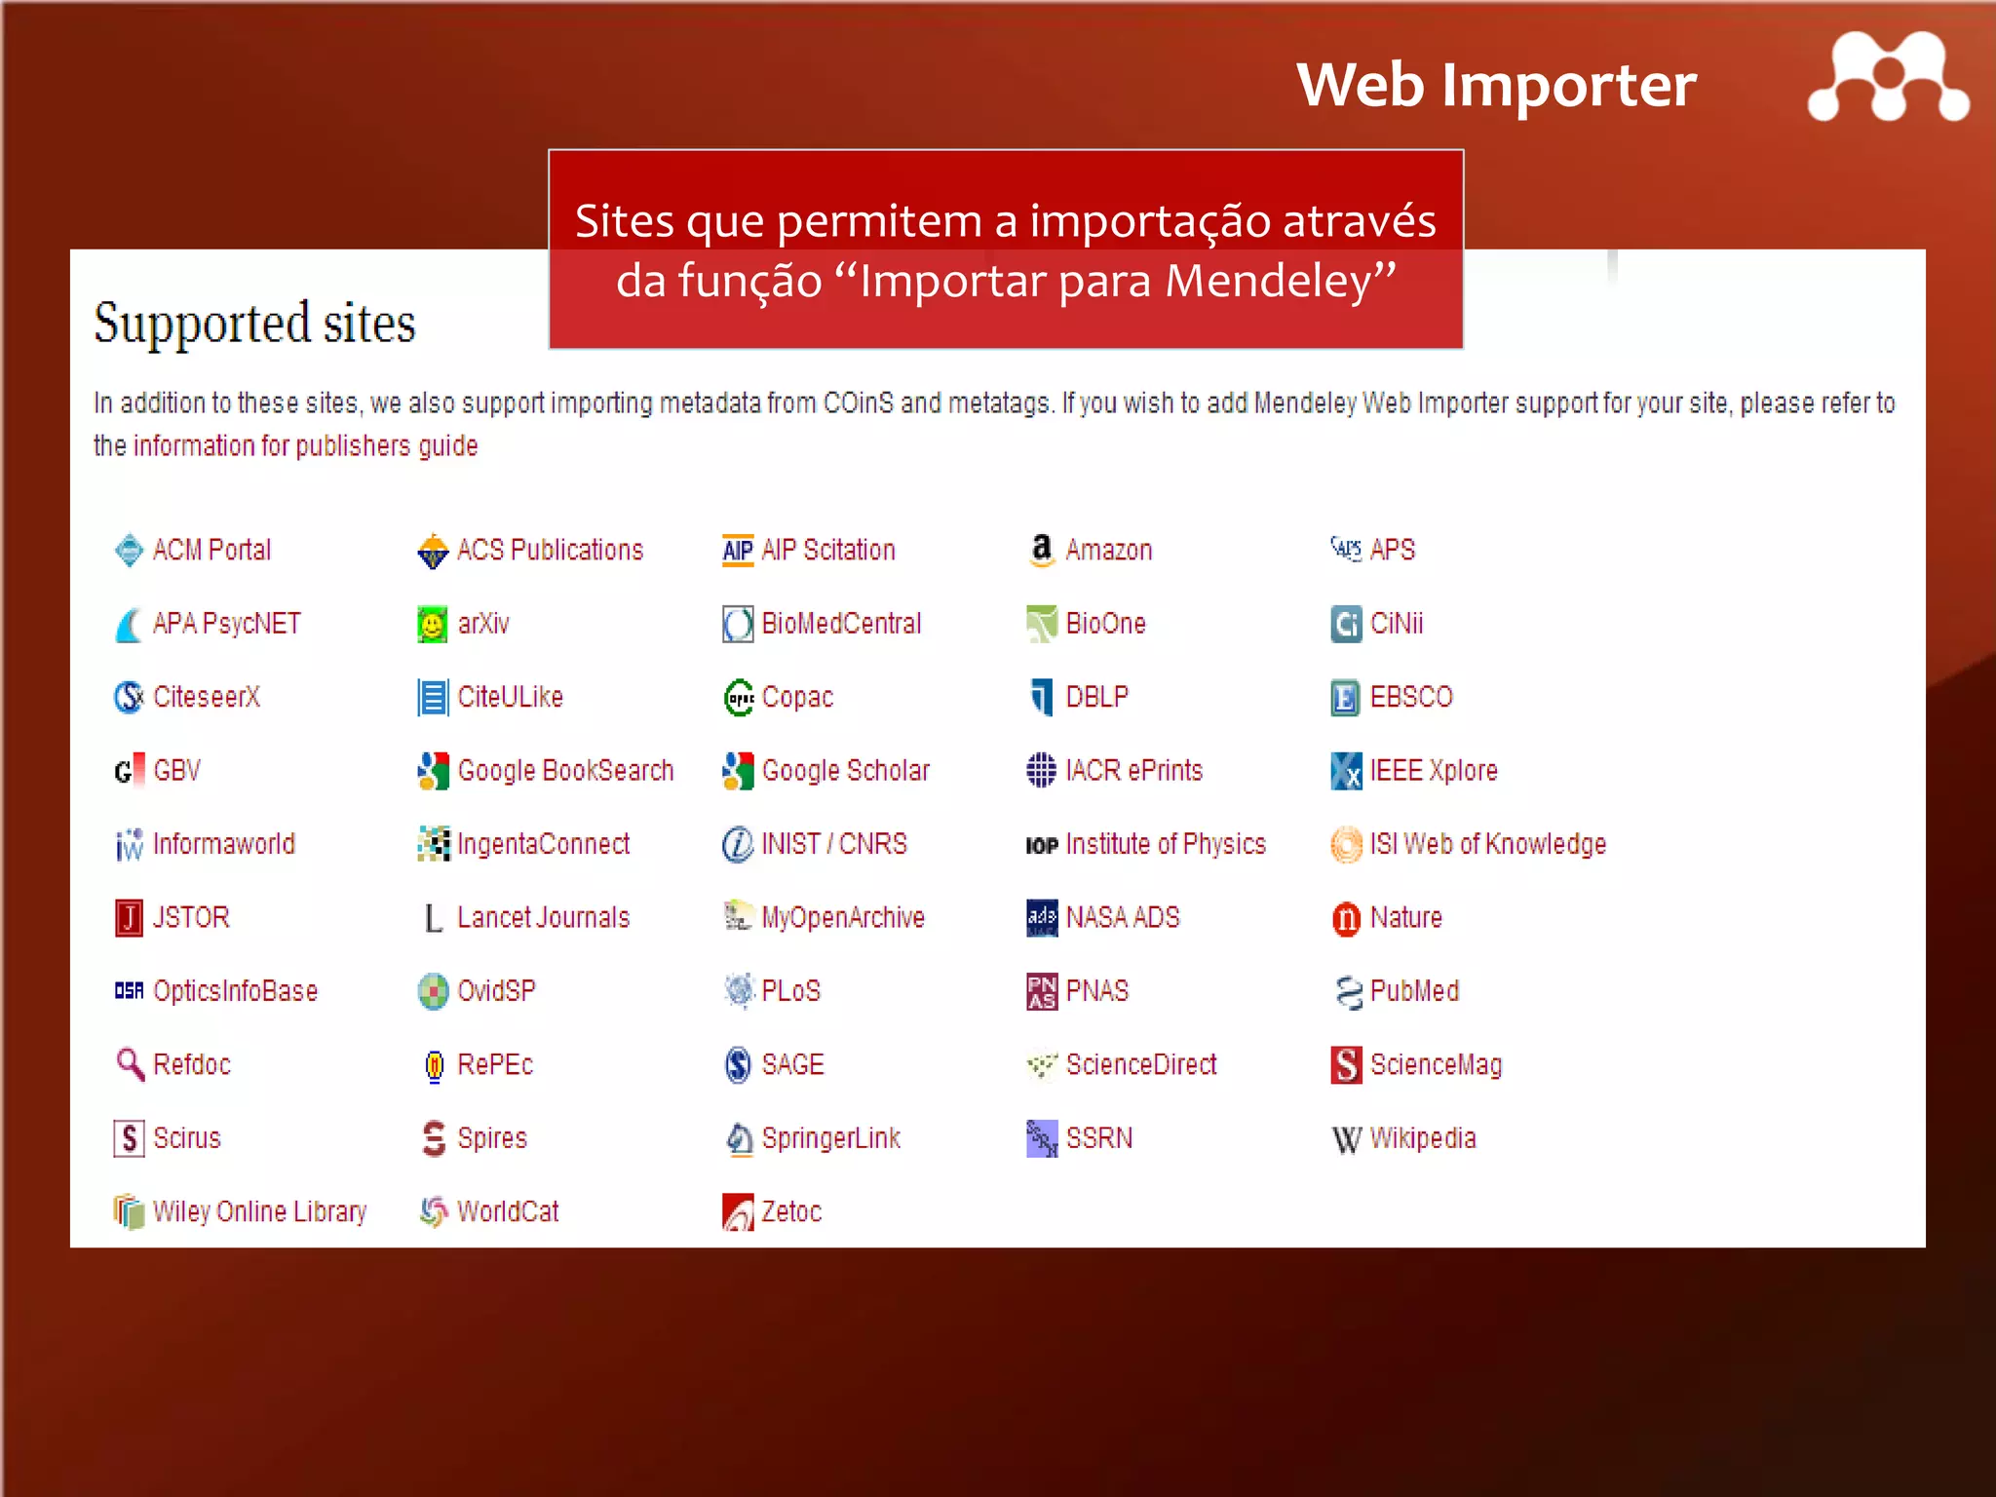Screen dimensions: 1996x1497
Task: Click the IACR ePrints globe icon
Action: pyautogui.click(x=1041, y=771)
